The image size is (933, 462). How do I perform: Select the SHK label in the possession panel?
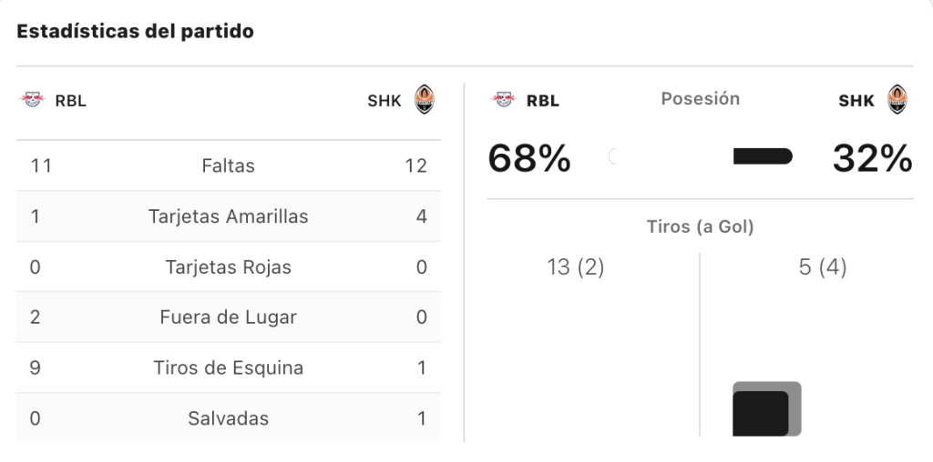tap(856, 101)
